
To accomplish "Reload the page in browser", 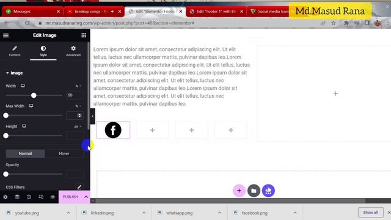I will (x=27, y=23).
